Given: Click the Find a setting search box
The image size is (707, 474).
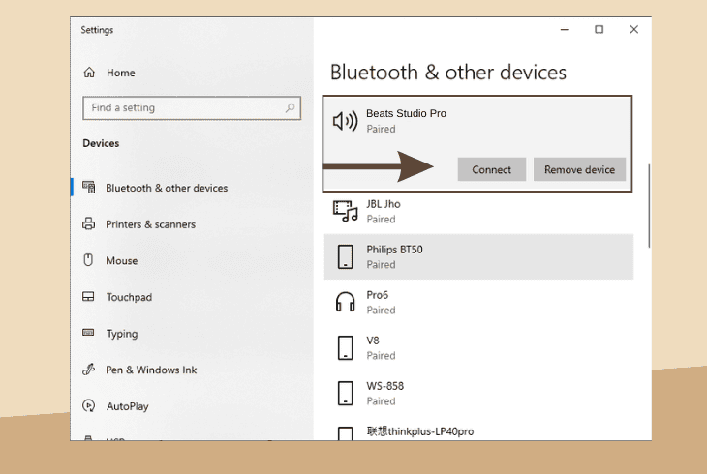Looking at the screenshot, I should click(192, 107).
